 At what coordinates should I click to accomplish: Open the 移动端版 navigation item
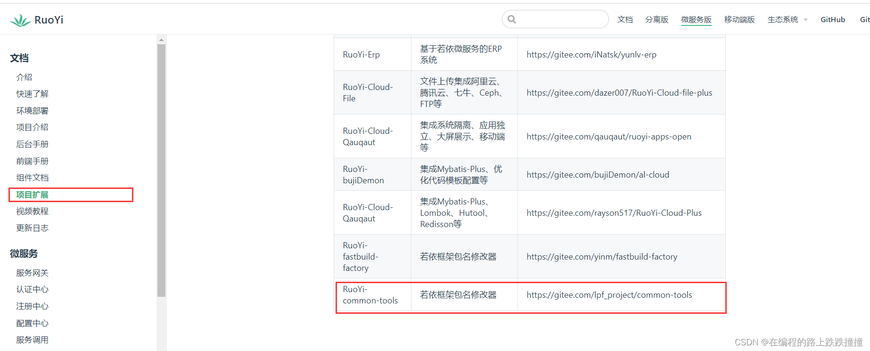click(739, 19)
